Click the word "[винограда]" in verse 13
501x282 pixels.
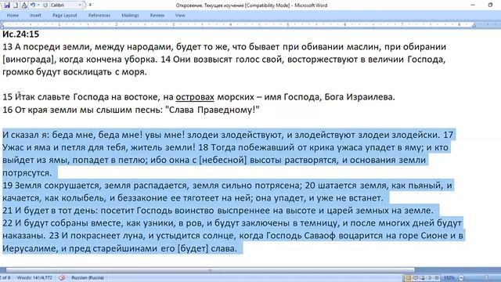[x=29, y=60]
